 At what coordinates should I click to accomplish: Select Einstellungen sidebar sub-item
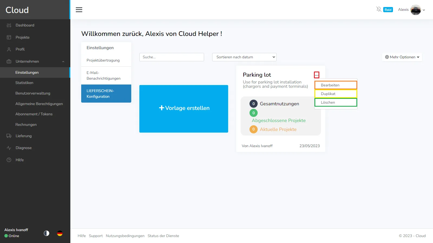35,72
